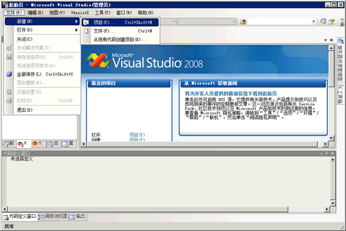
Task: Click the code definition horizontal scroll left arrow
Action: (x=5, y=209)
